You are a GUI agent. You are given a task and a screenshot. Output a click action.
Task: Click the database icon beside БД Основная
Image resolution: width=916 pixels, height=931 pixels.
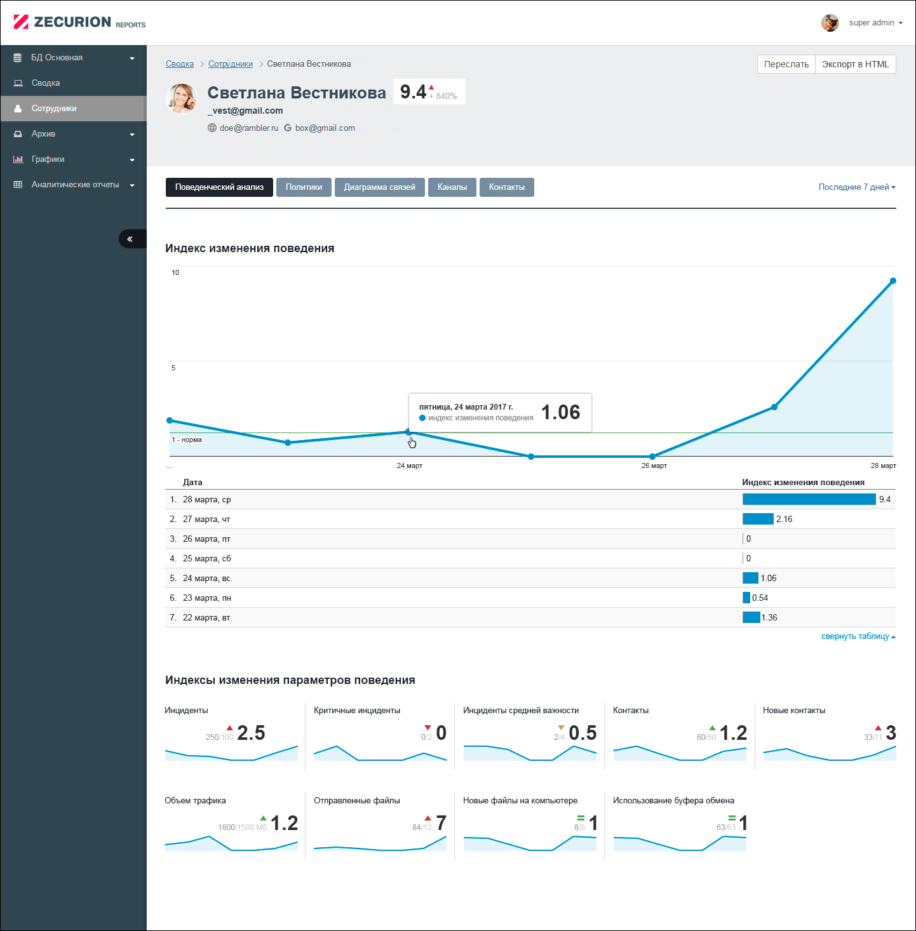click(x=18, y=58)
